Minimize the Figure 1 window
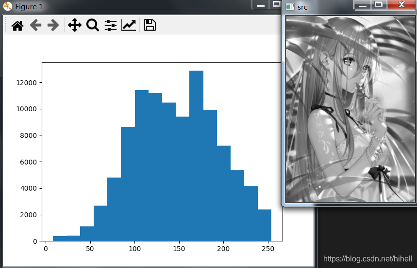Viewport: 417px width, 268px height. point(261,5)
